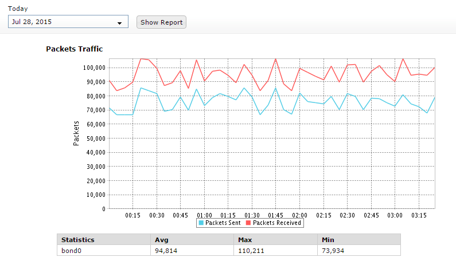Click the Today label above date field
Screen dimensions: 456x269
[17, 9]
